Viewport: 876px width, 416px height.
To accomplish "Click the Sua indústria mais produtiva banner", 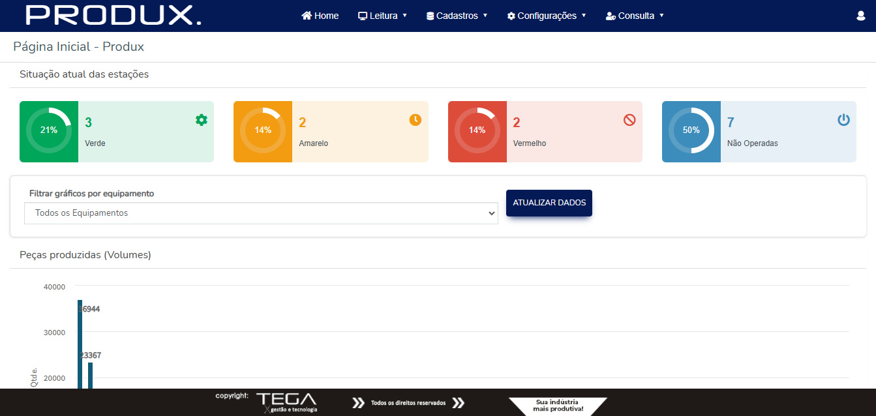I will pos(558,406).
